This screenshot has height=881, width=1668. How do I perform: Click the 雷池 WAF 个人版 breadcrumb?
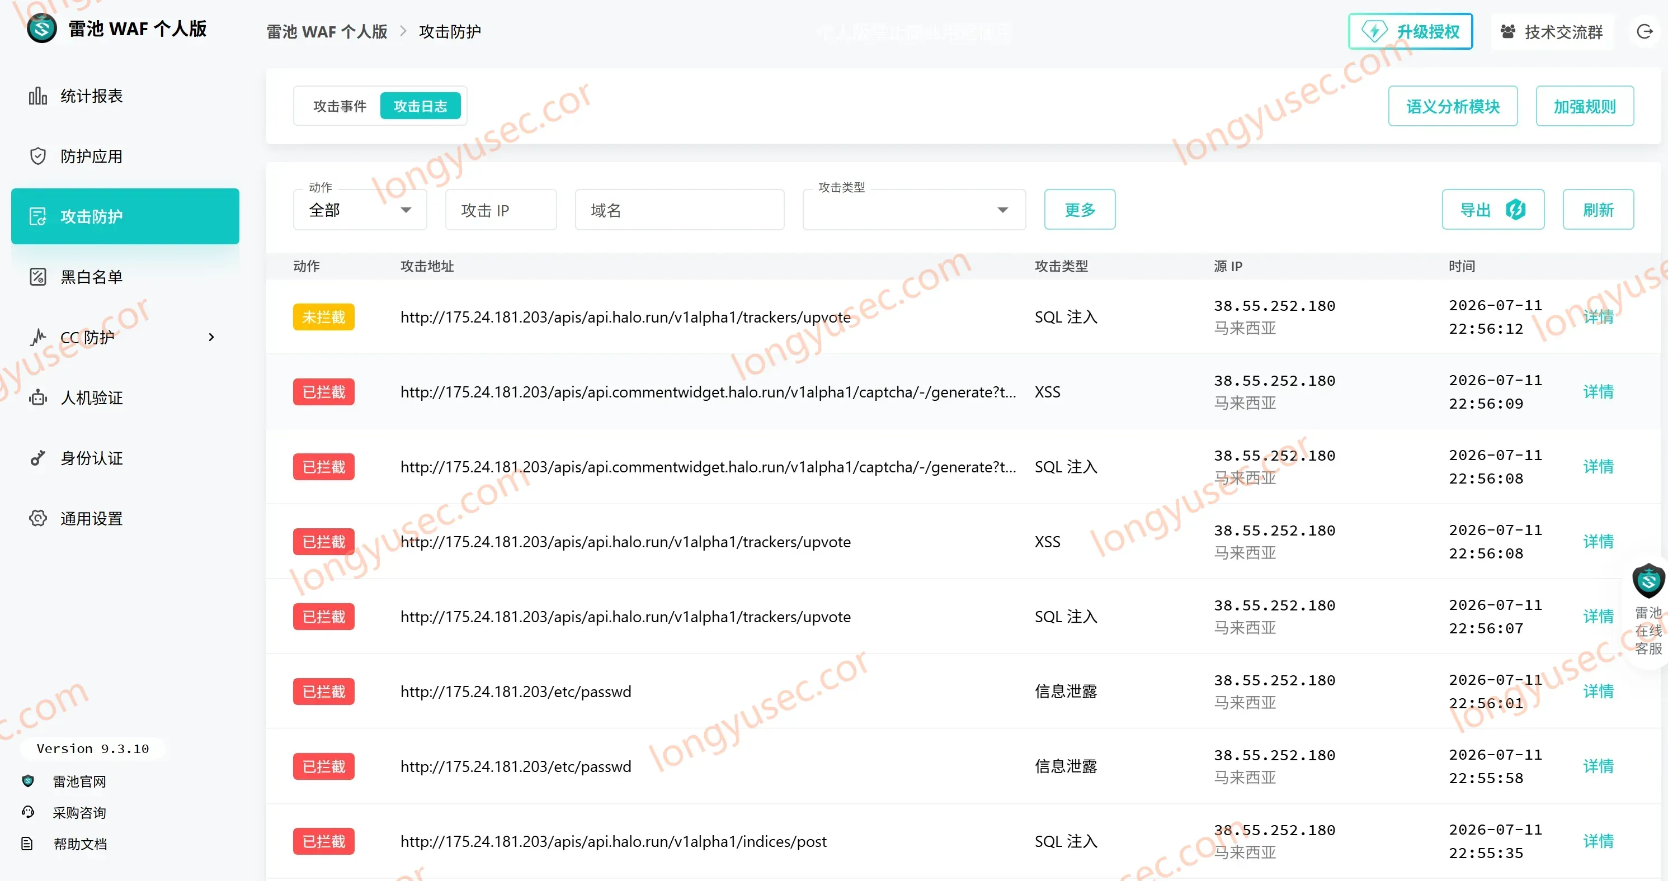point(326,31)
